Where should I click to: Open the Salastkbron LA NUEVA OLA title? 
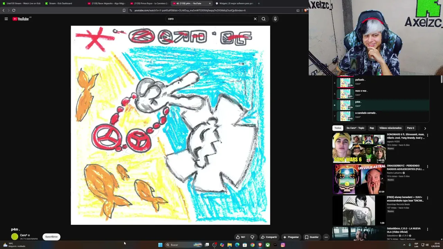tap(404, 230)
